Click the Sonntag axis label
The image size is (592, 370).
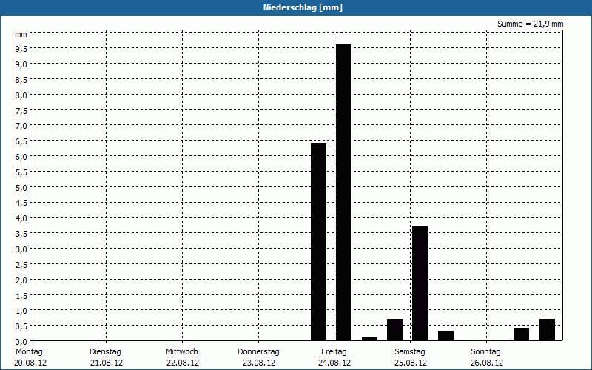(x=485, y=351)
